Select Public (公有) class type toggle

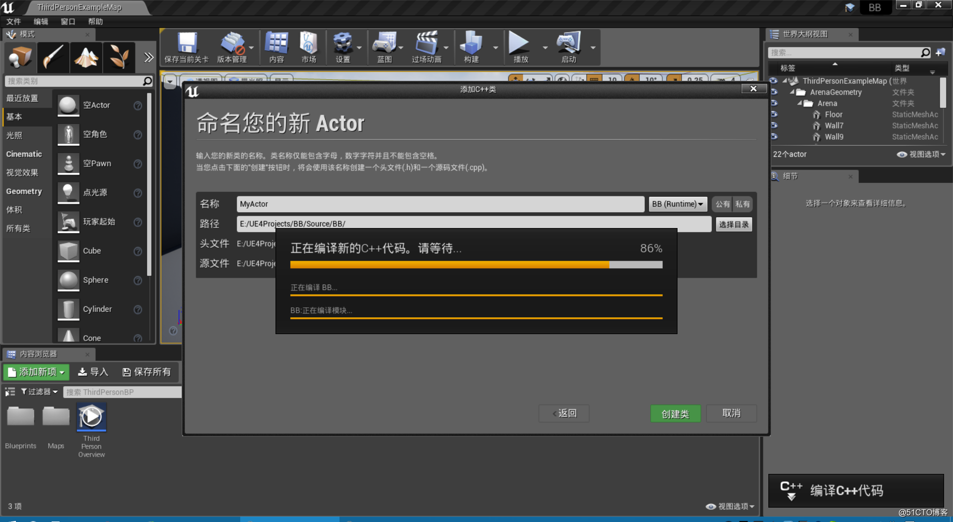722,204
